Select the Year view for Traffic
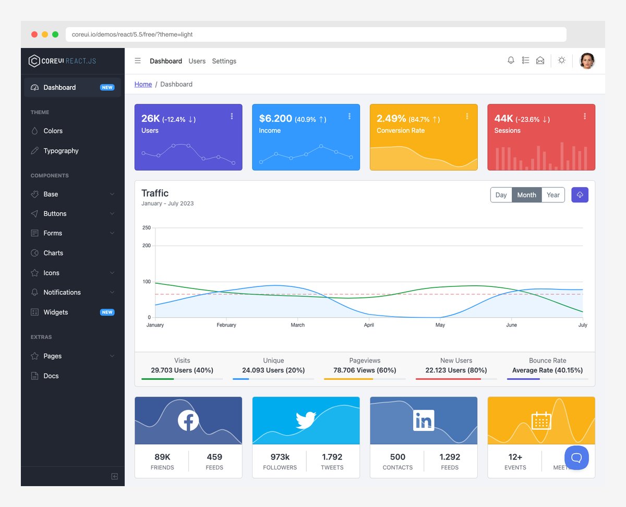Image resolution: width=626 pixels, height=507 pixels. pos(553,195)
